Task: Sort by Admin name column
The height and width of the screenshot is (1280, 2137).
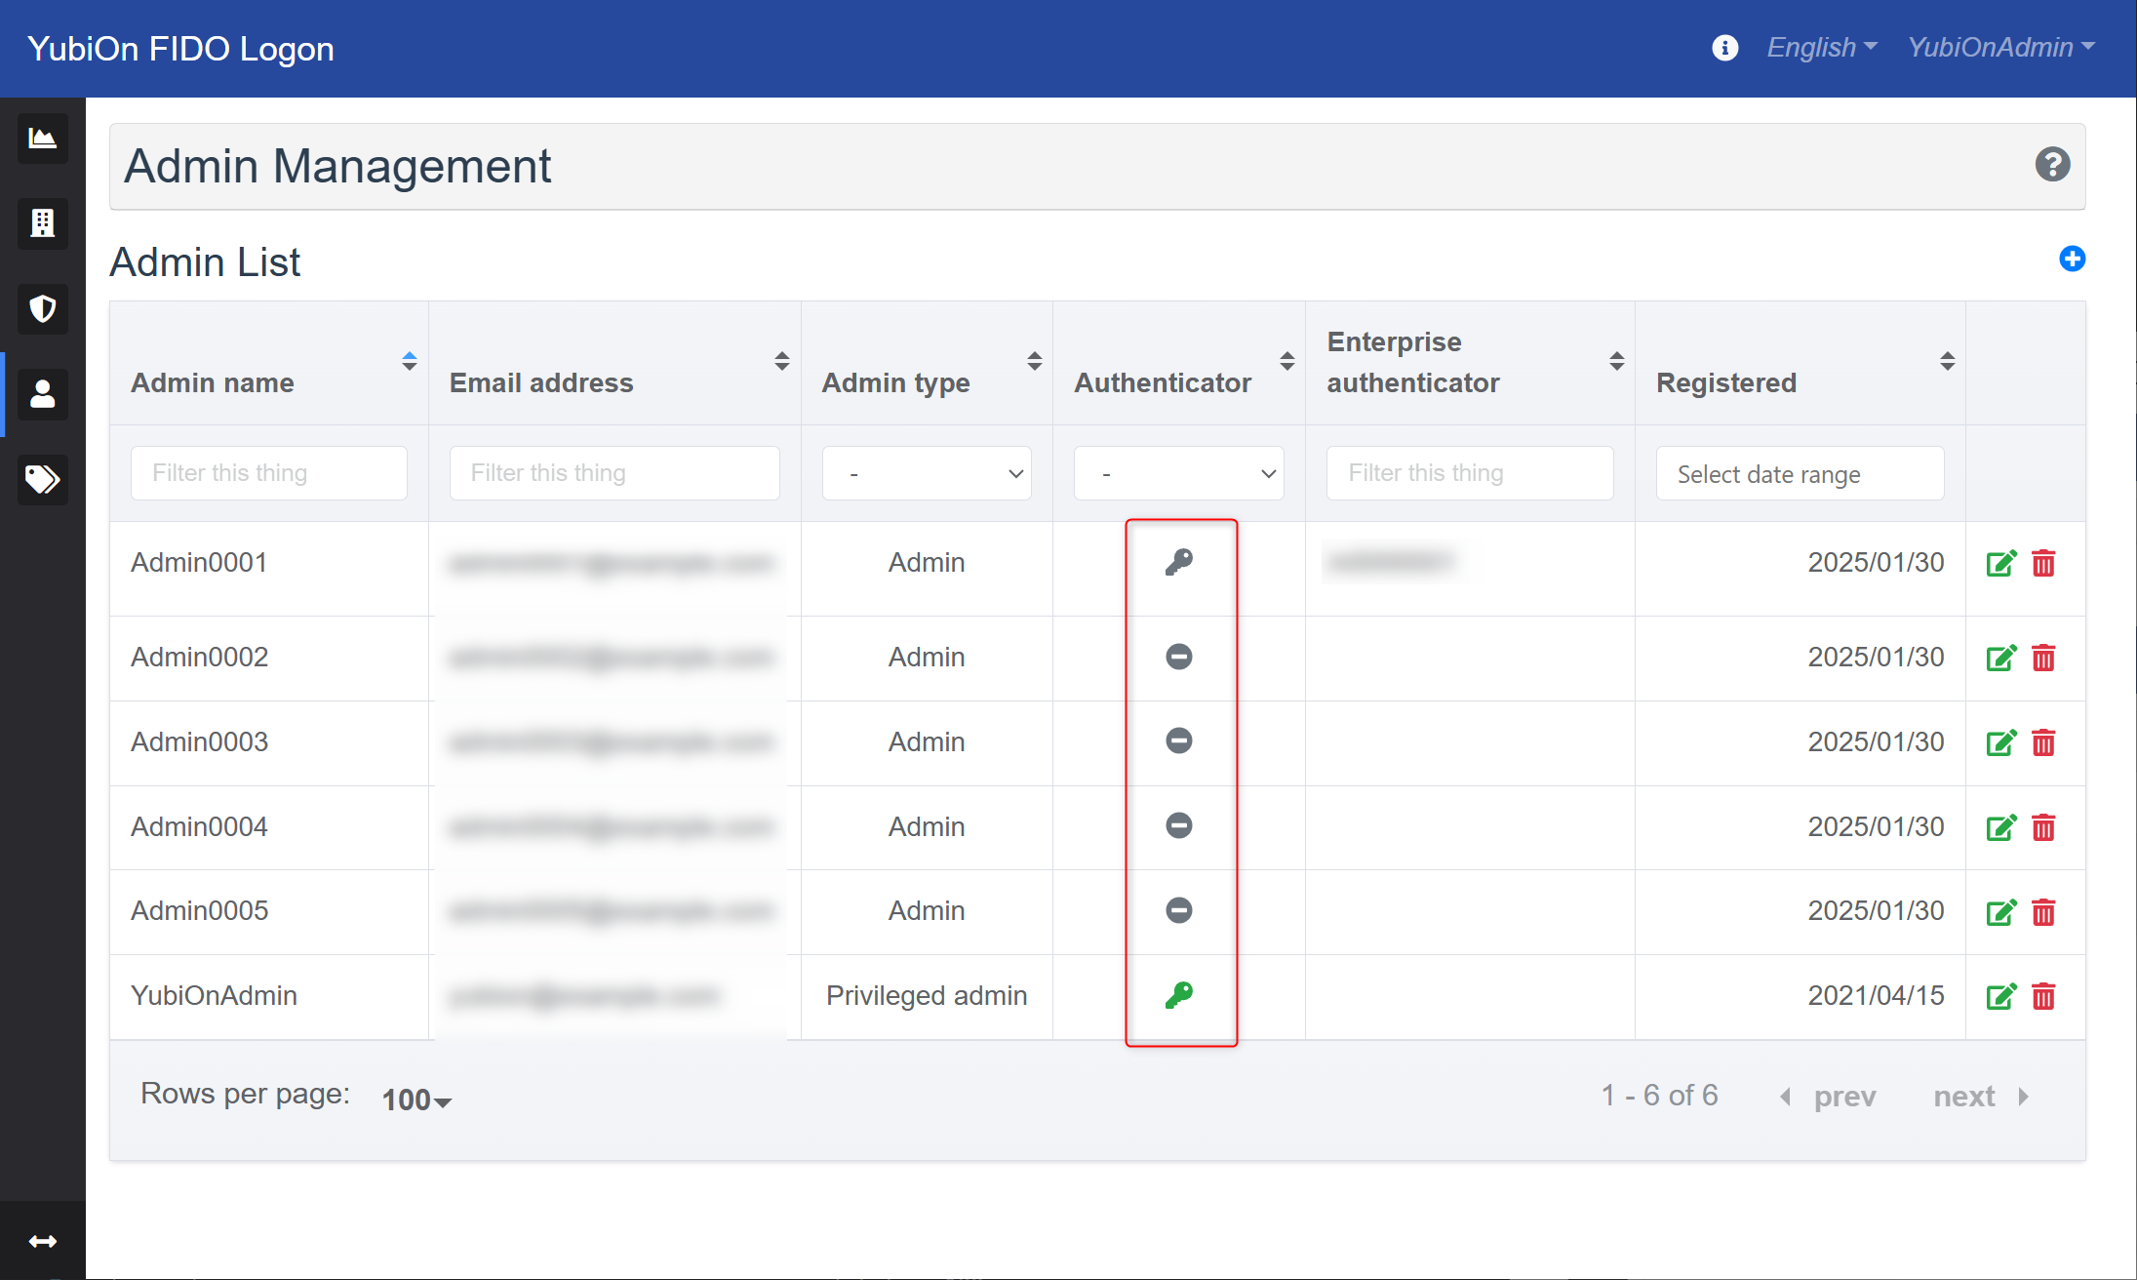Action: click(410, 361)
